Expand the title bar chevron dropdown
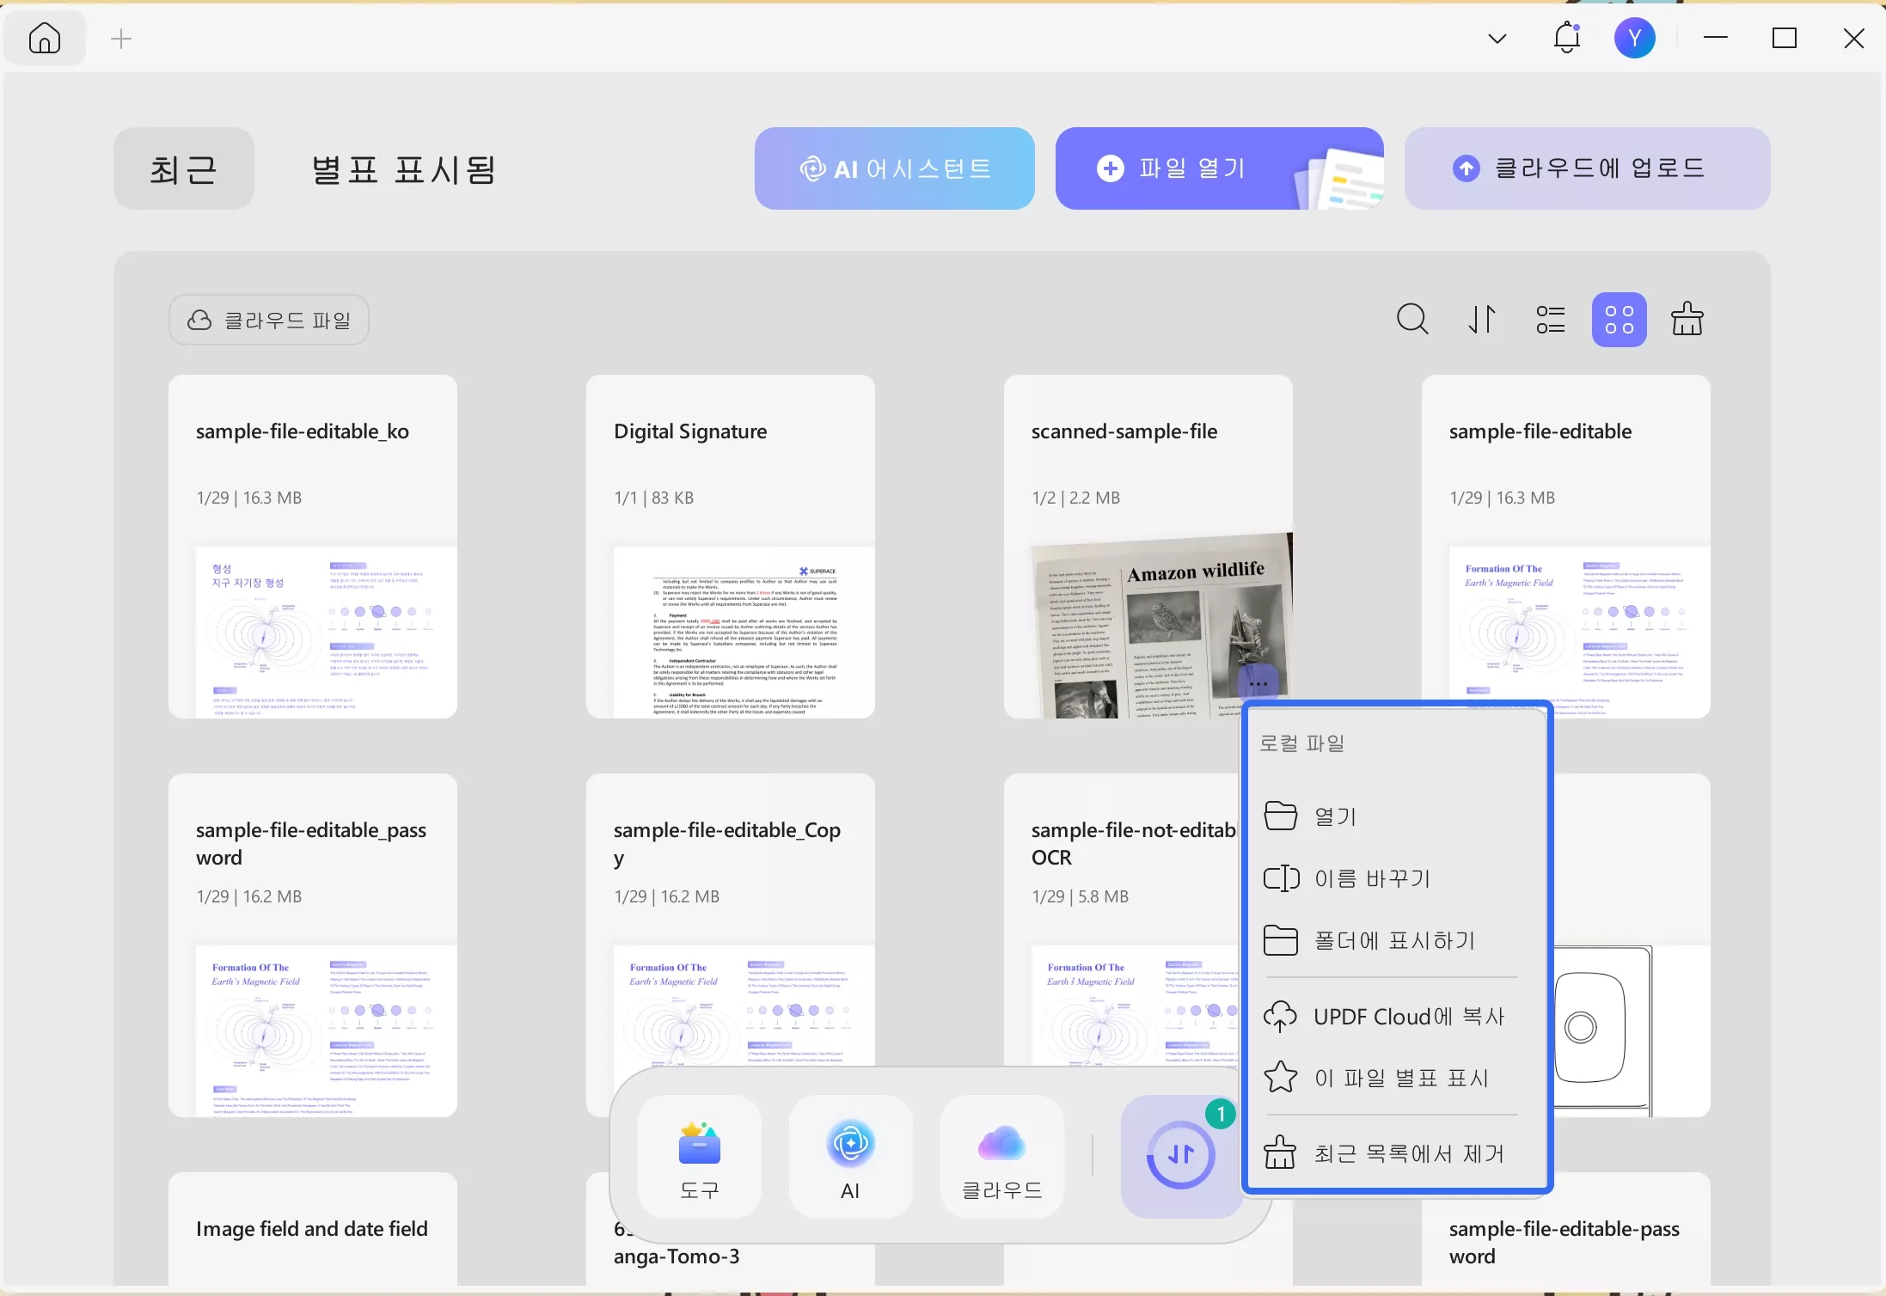The width and height of the screenshot is (1886, 1296). pos(1497,39)
